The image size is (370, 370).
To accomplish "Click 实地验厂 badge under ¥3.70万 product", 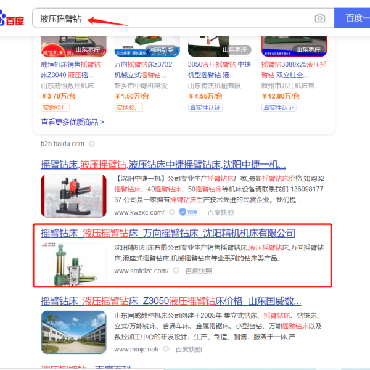I will point(55,107).
